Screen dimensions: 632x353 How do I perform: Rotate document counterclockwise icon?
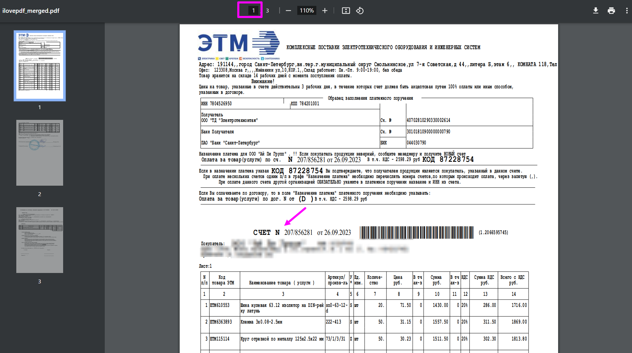[x=360, y=11]
